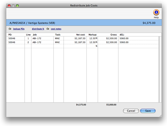This screenshot has height=126, width=167.
Task: Open the Help icon
Action: click(156, 12)
